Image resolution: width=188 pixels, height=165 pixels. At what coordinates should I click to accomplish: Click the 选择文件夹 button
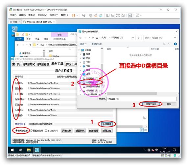(151, 104)
